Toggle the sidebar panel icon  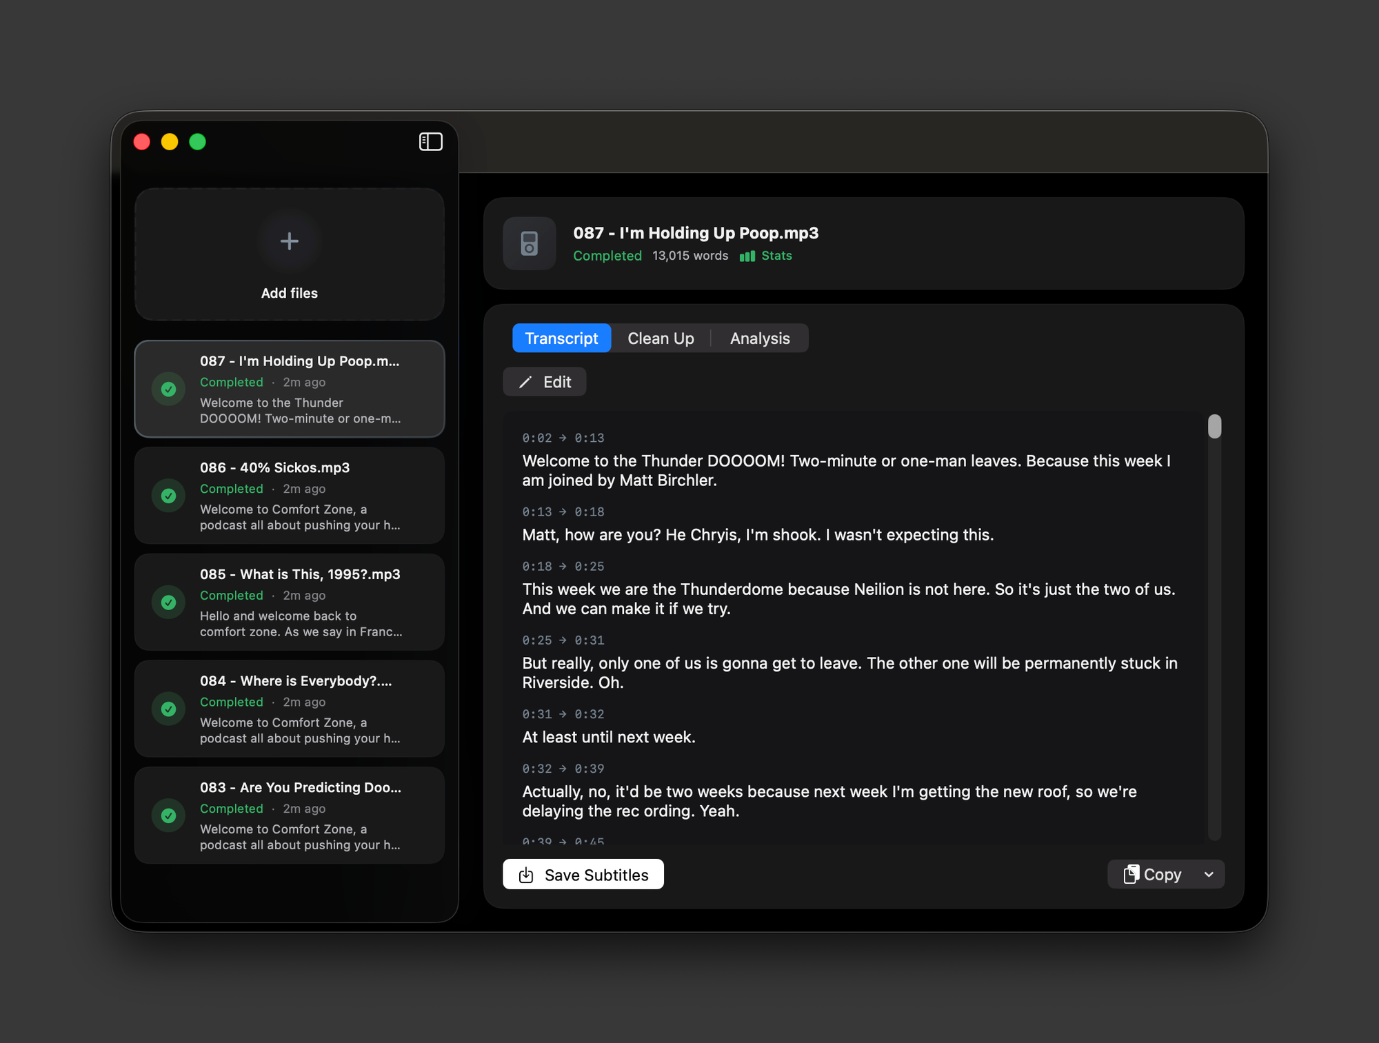click(x=430, y=142)
